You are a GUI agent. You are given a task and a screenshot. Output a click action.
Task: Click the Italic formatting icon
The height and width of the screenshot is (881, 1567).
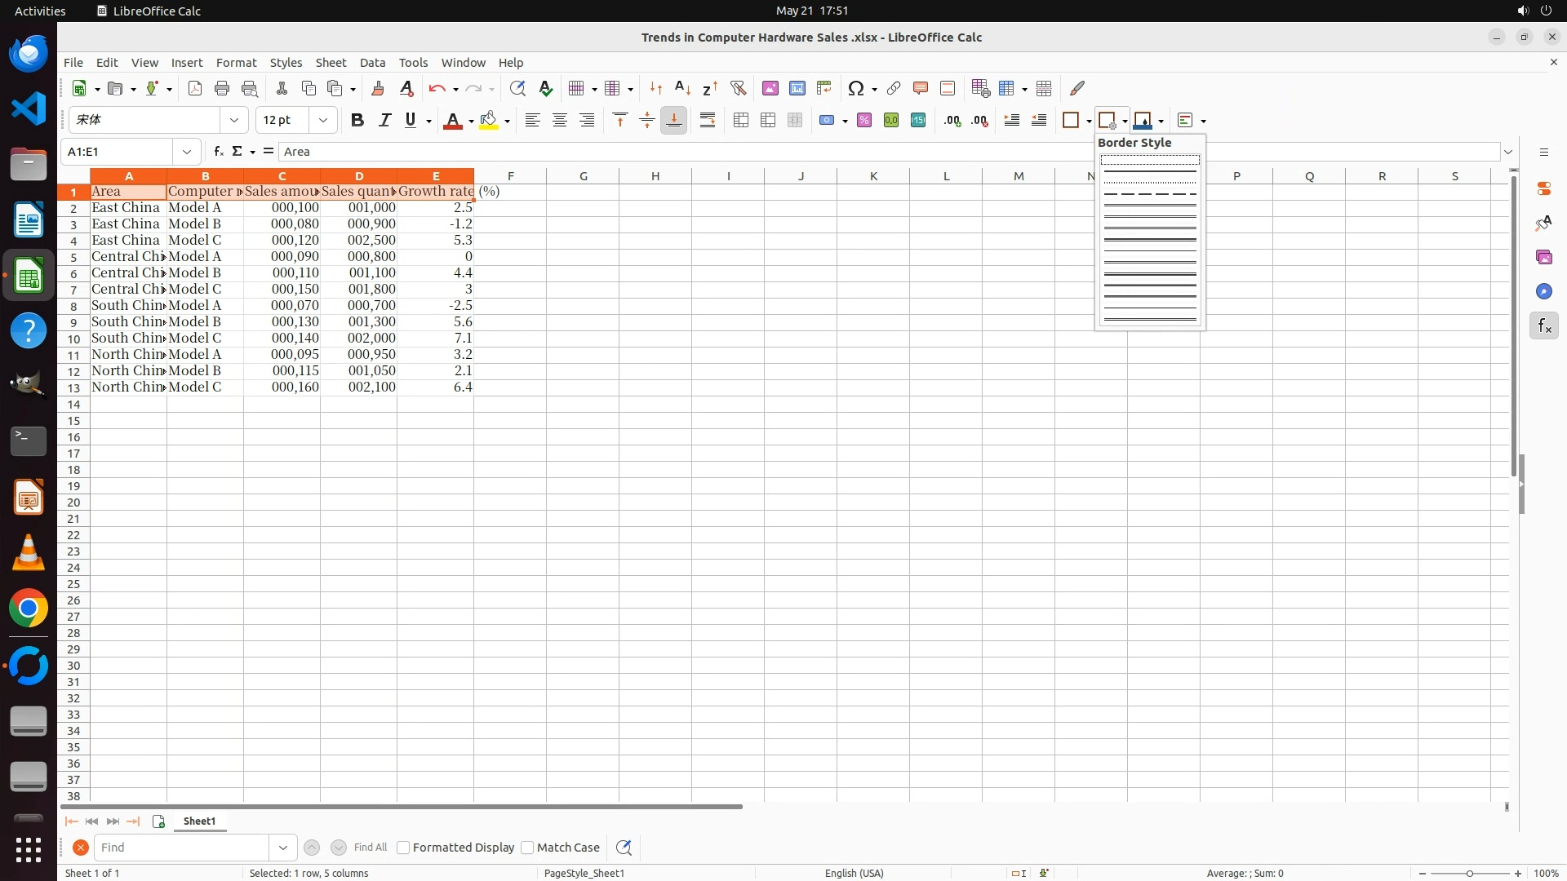point(384,121)
